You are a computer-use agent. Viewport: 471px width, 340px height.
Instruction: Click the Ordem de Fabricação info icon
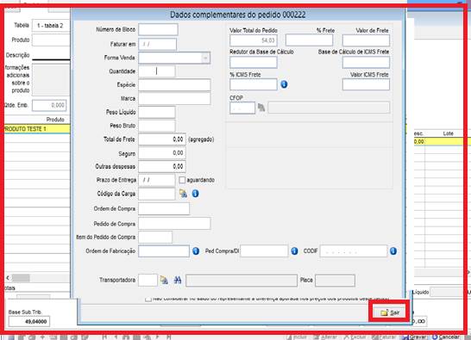coord(196,251)
